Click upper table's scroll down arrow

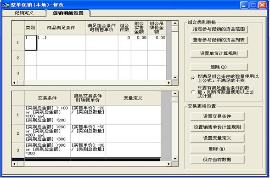(175, 77)
